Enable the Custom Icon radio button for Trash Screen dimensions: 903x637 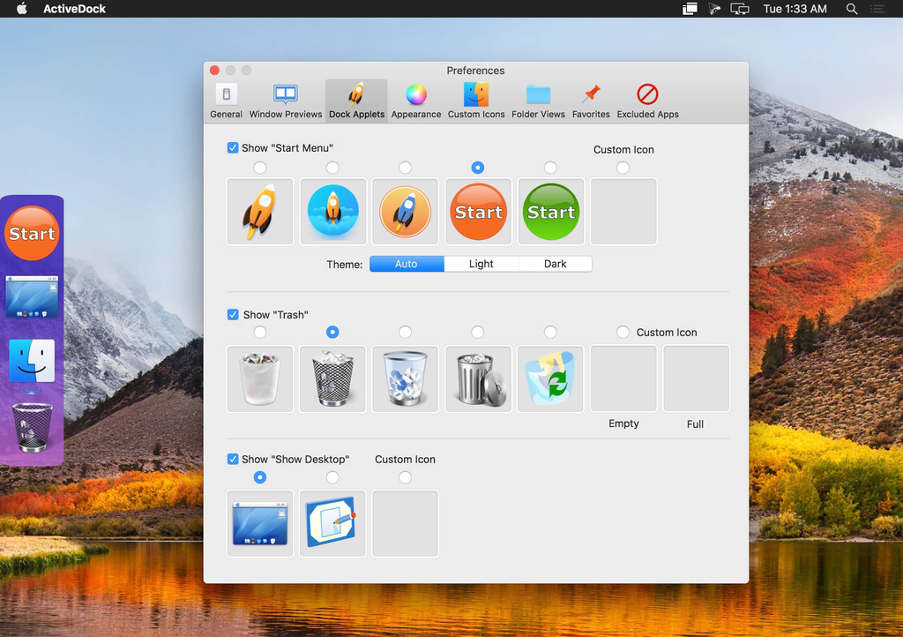623,333
